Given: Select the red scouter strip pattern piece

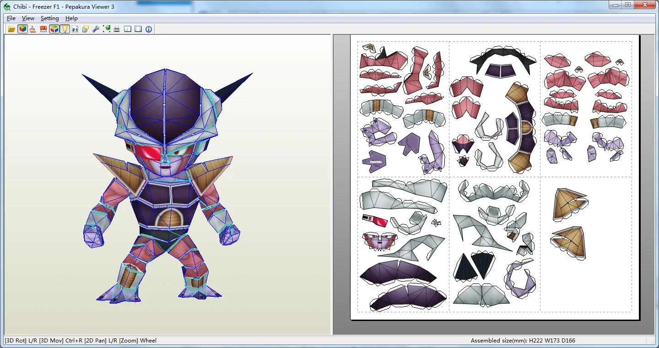Looking at the screenshot, I should coord(375,220).
